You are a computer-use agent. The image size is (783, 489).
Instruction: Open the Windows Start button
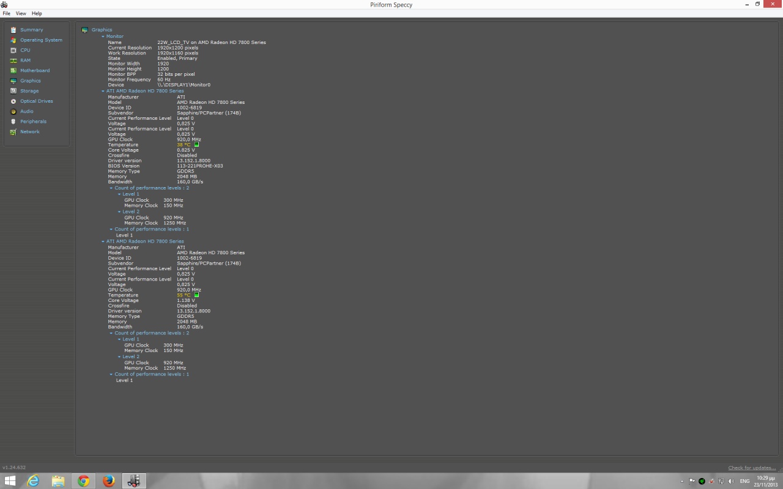tap(10, 481)
